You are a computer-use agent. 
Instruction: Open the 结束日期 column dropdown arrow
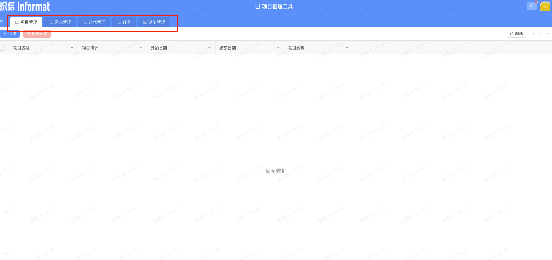278,48
